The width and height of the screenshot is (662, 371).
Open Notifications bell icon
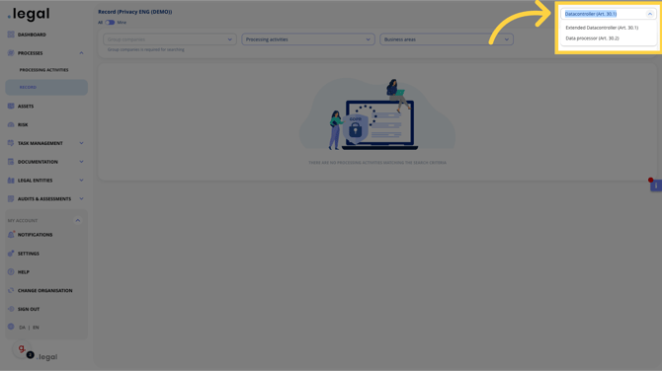11,235
